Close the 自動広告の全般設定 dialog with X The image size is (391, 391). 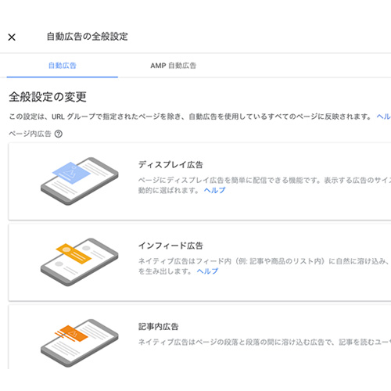[x=12, y=38]
